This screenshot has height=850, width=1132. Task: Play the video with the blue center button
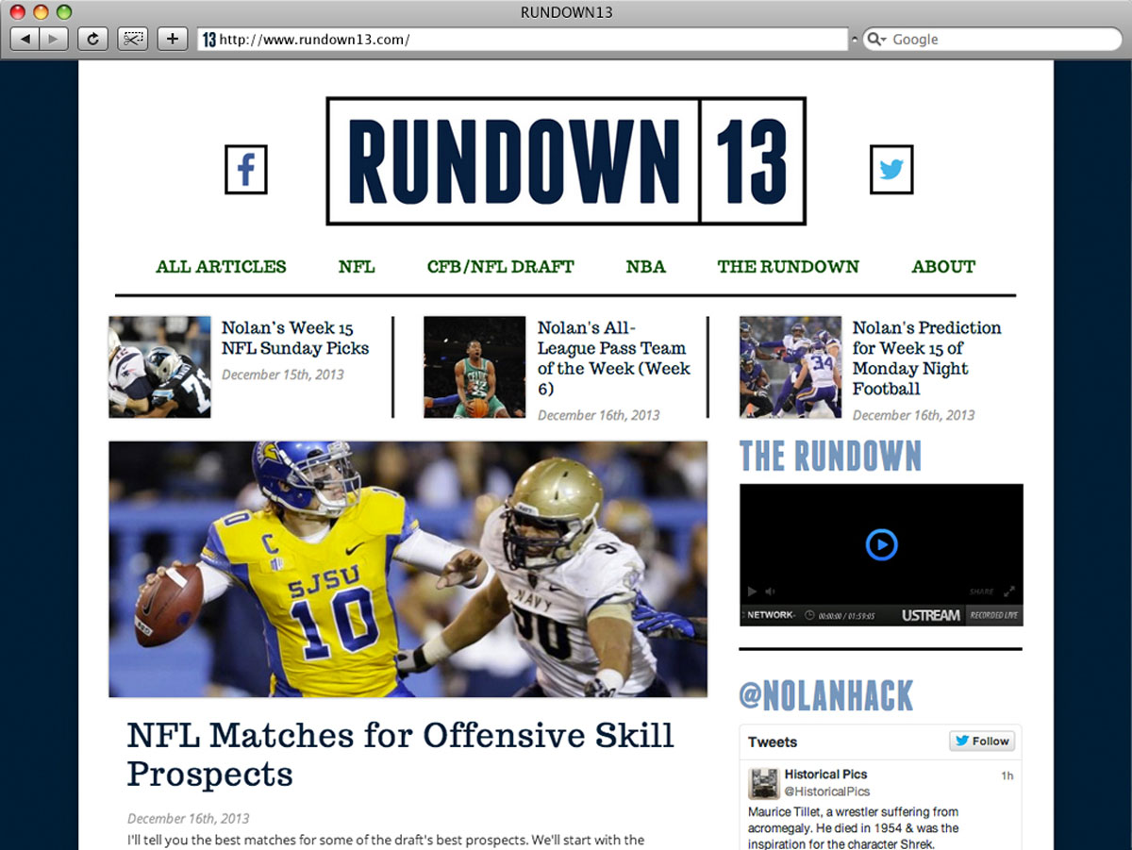pyautogui.click(x=881, y=544)
